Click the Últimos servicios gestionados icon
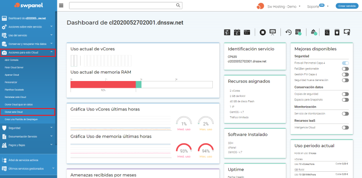 4,168
